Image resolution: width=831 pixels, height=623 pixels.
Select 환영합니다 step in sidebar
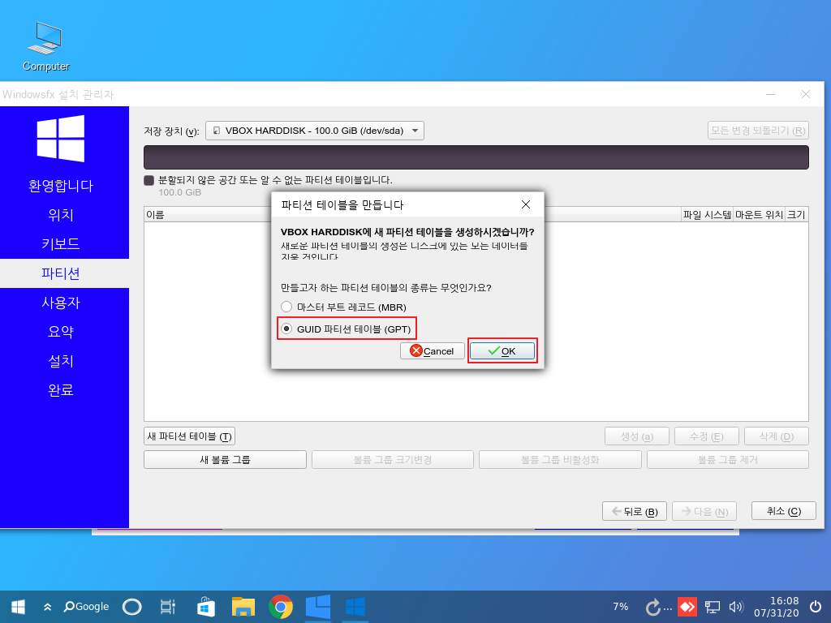[x=61, y=186]
